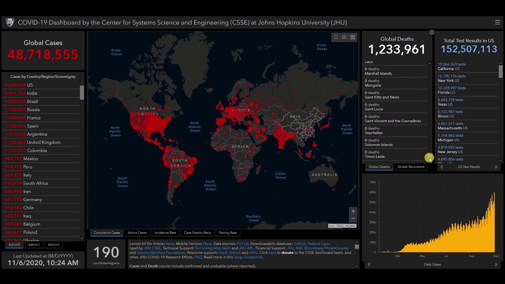Click the Johns Hopkins shield logo

(x=10, y=22)
